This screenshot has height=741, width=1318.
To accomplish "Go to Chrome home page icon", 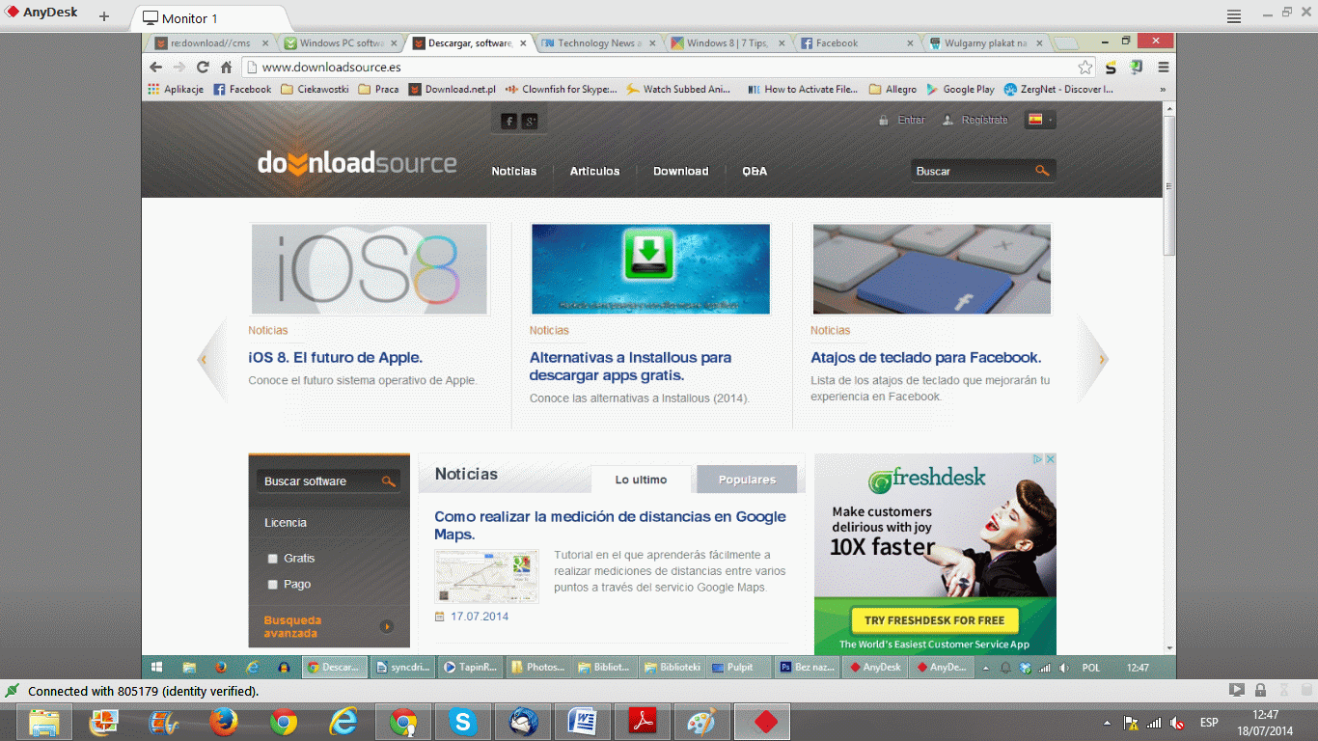I will point(226,67).
